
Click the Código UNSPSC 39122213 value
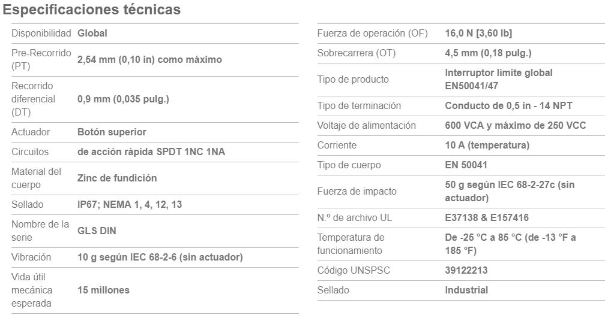[x=466, y=271]
